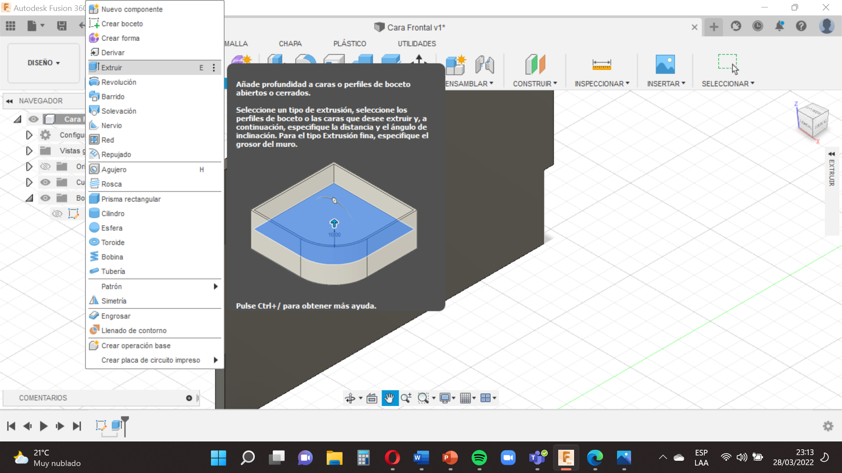This screenshot has width=842, height=473.
Task: Open the File document icon menu
Action: (36, 26)
